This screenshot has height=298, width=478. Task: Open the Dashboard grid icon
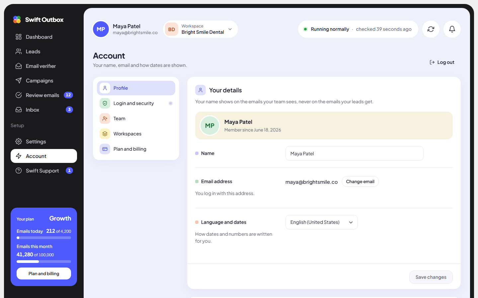[19, 37]
